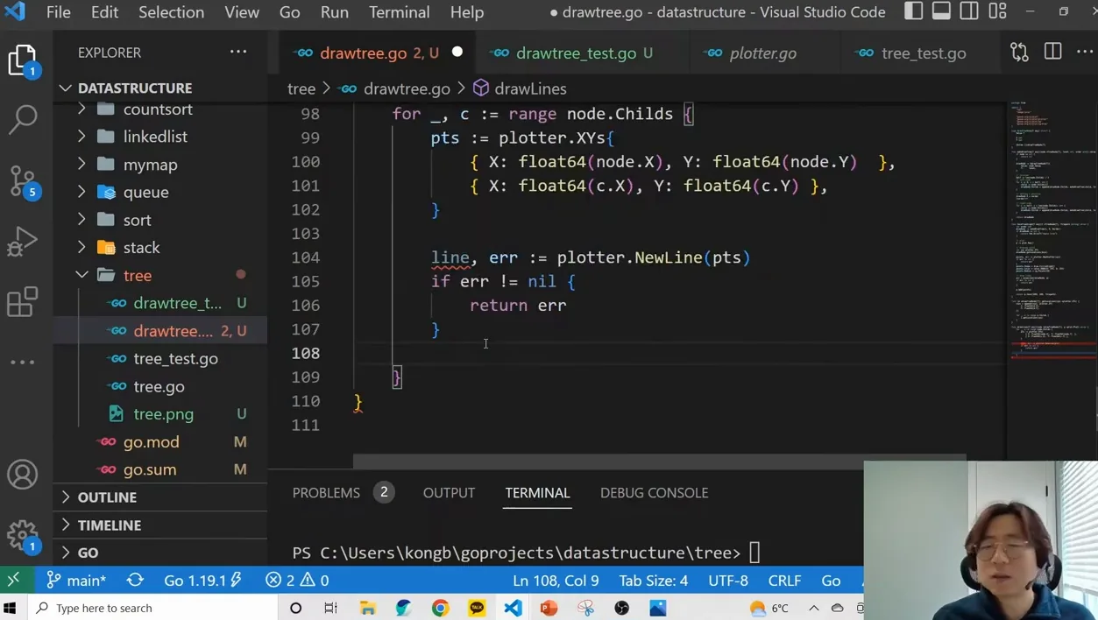Expand the countsort folder
Viewport: 1098px width, 620px height.
click(x=160, y=109)
